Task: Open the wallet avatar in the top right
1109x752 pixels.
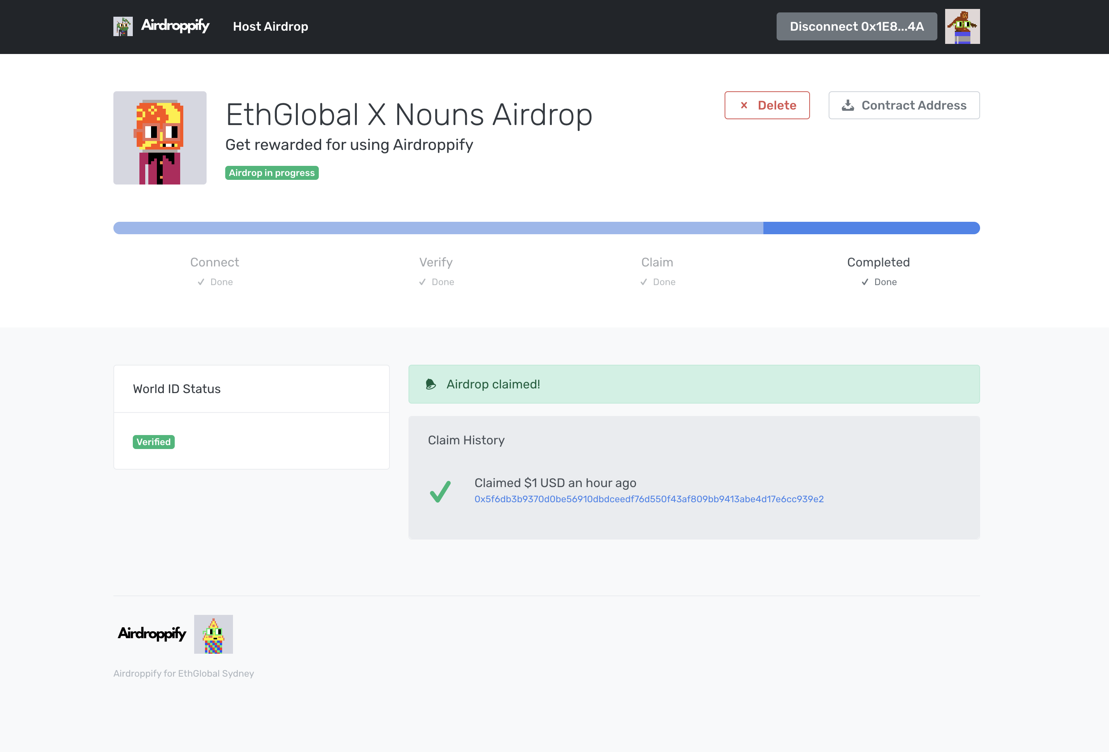Action: (962, 26)
